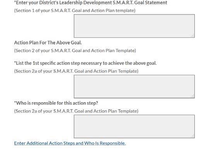Click the 'Section 2 of your S.M.A.R.T.' note

tap(75, 51)
